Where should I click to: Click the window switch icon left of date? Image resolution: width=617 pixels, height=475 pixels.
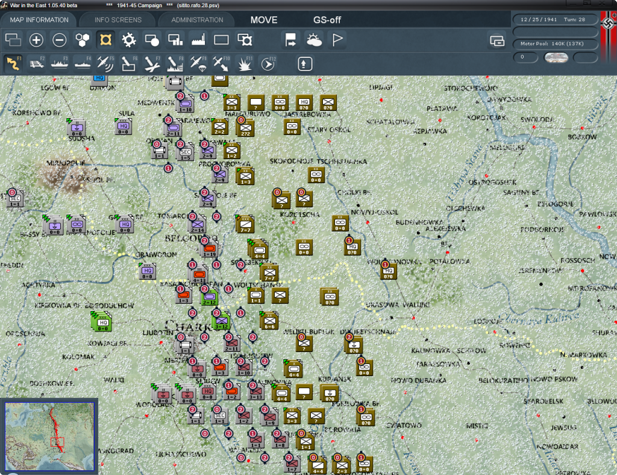[x=497, y=40]
